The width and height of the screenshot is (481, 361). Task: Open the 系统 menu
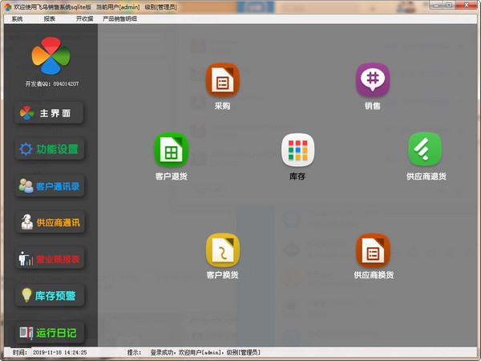(17, 18)
